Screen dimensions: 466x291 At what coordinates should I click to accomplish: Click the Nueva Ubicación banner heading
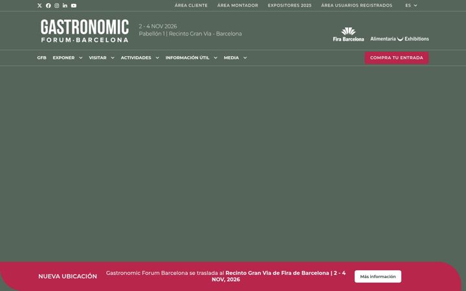point(67,276)
